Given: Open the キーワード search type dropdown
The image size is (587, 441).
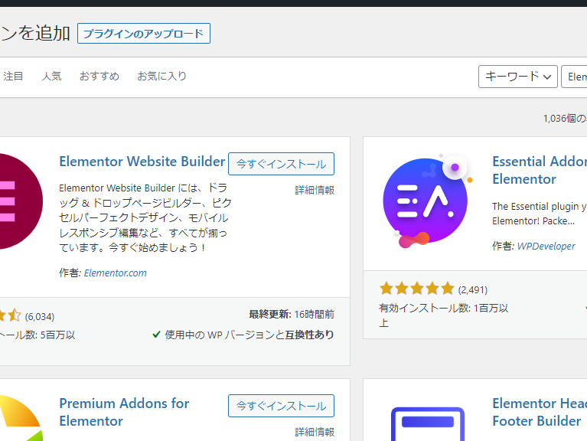Looking at the screenshot, I should [518, 77].
